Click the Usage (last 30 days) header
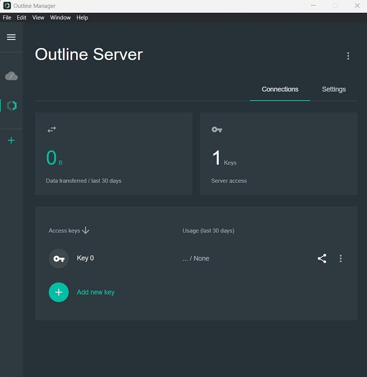 coord(208,231)
